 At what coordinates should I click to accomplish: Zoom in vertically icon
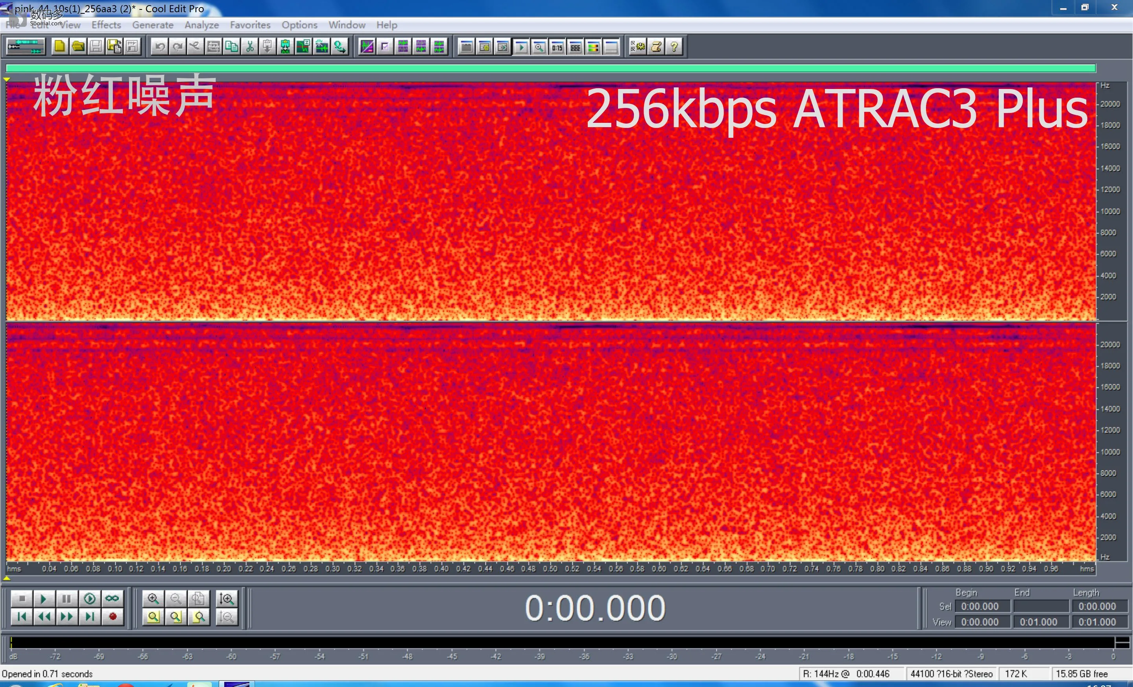[226, 598]
